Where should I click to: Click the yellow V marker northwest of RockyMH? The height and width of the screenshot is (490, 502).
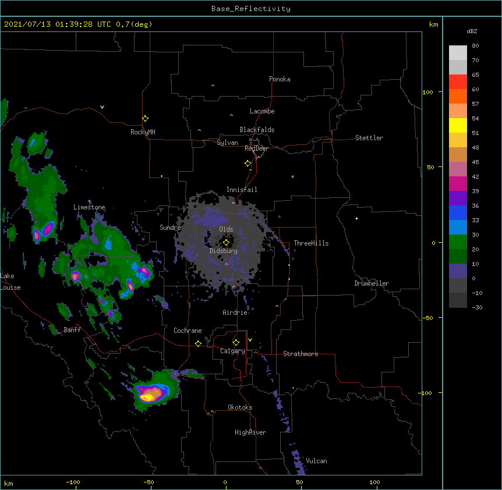(102, 107)
